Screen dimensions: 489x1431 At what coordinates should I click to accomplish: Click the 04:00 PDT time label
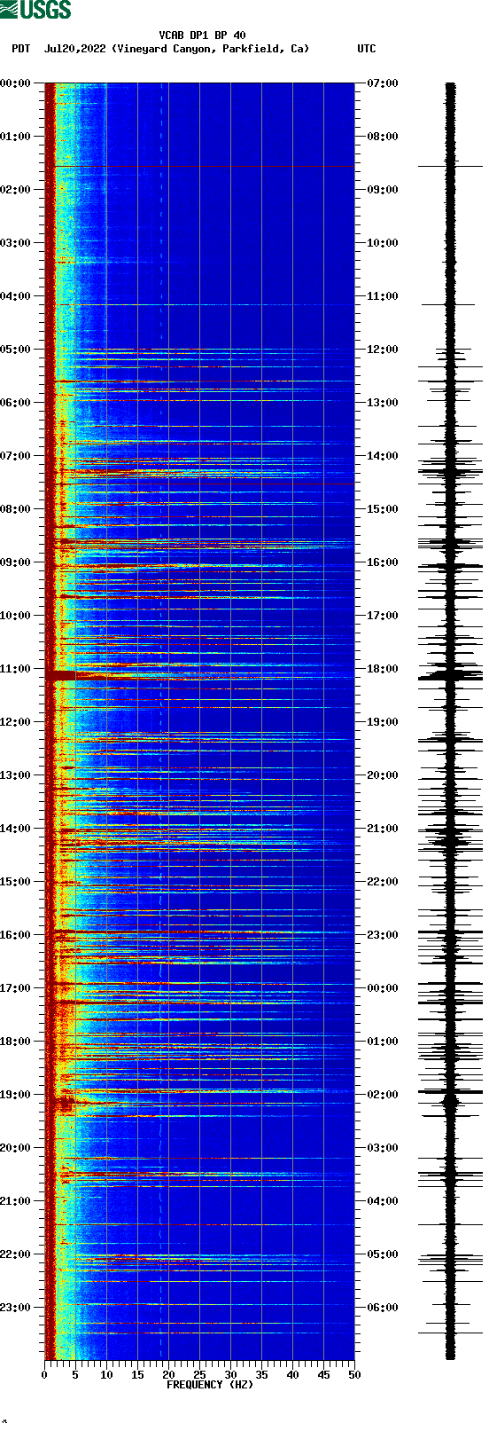click(x=15, y=296)
